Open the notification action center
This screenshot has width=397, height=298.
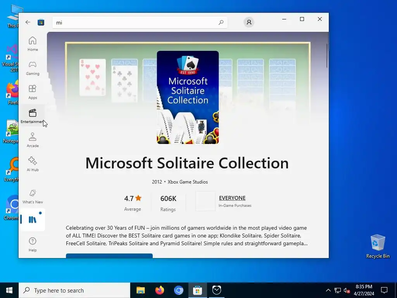(x=384, y=290)
